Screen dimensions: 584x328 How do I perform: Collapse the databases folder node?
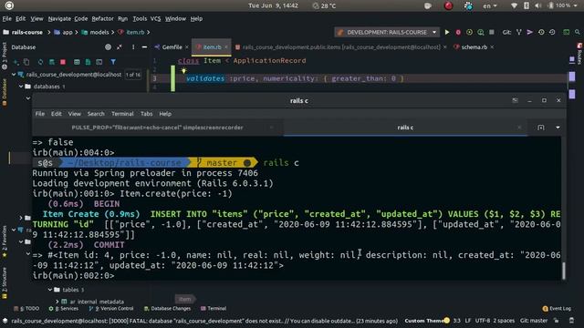[21, 87]
